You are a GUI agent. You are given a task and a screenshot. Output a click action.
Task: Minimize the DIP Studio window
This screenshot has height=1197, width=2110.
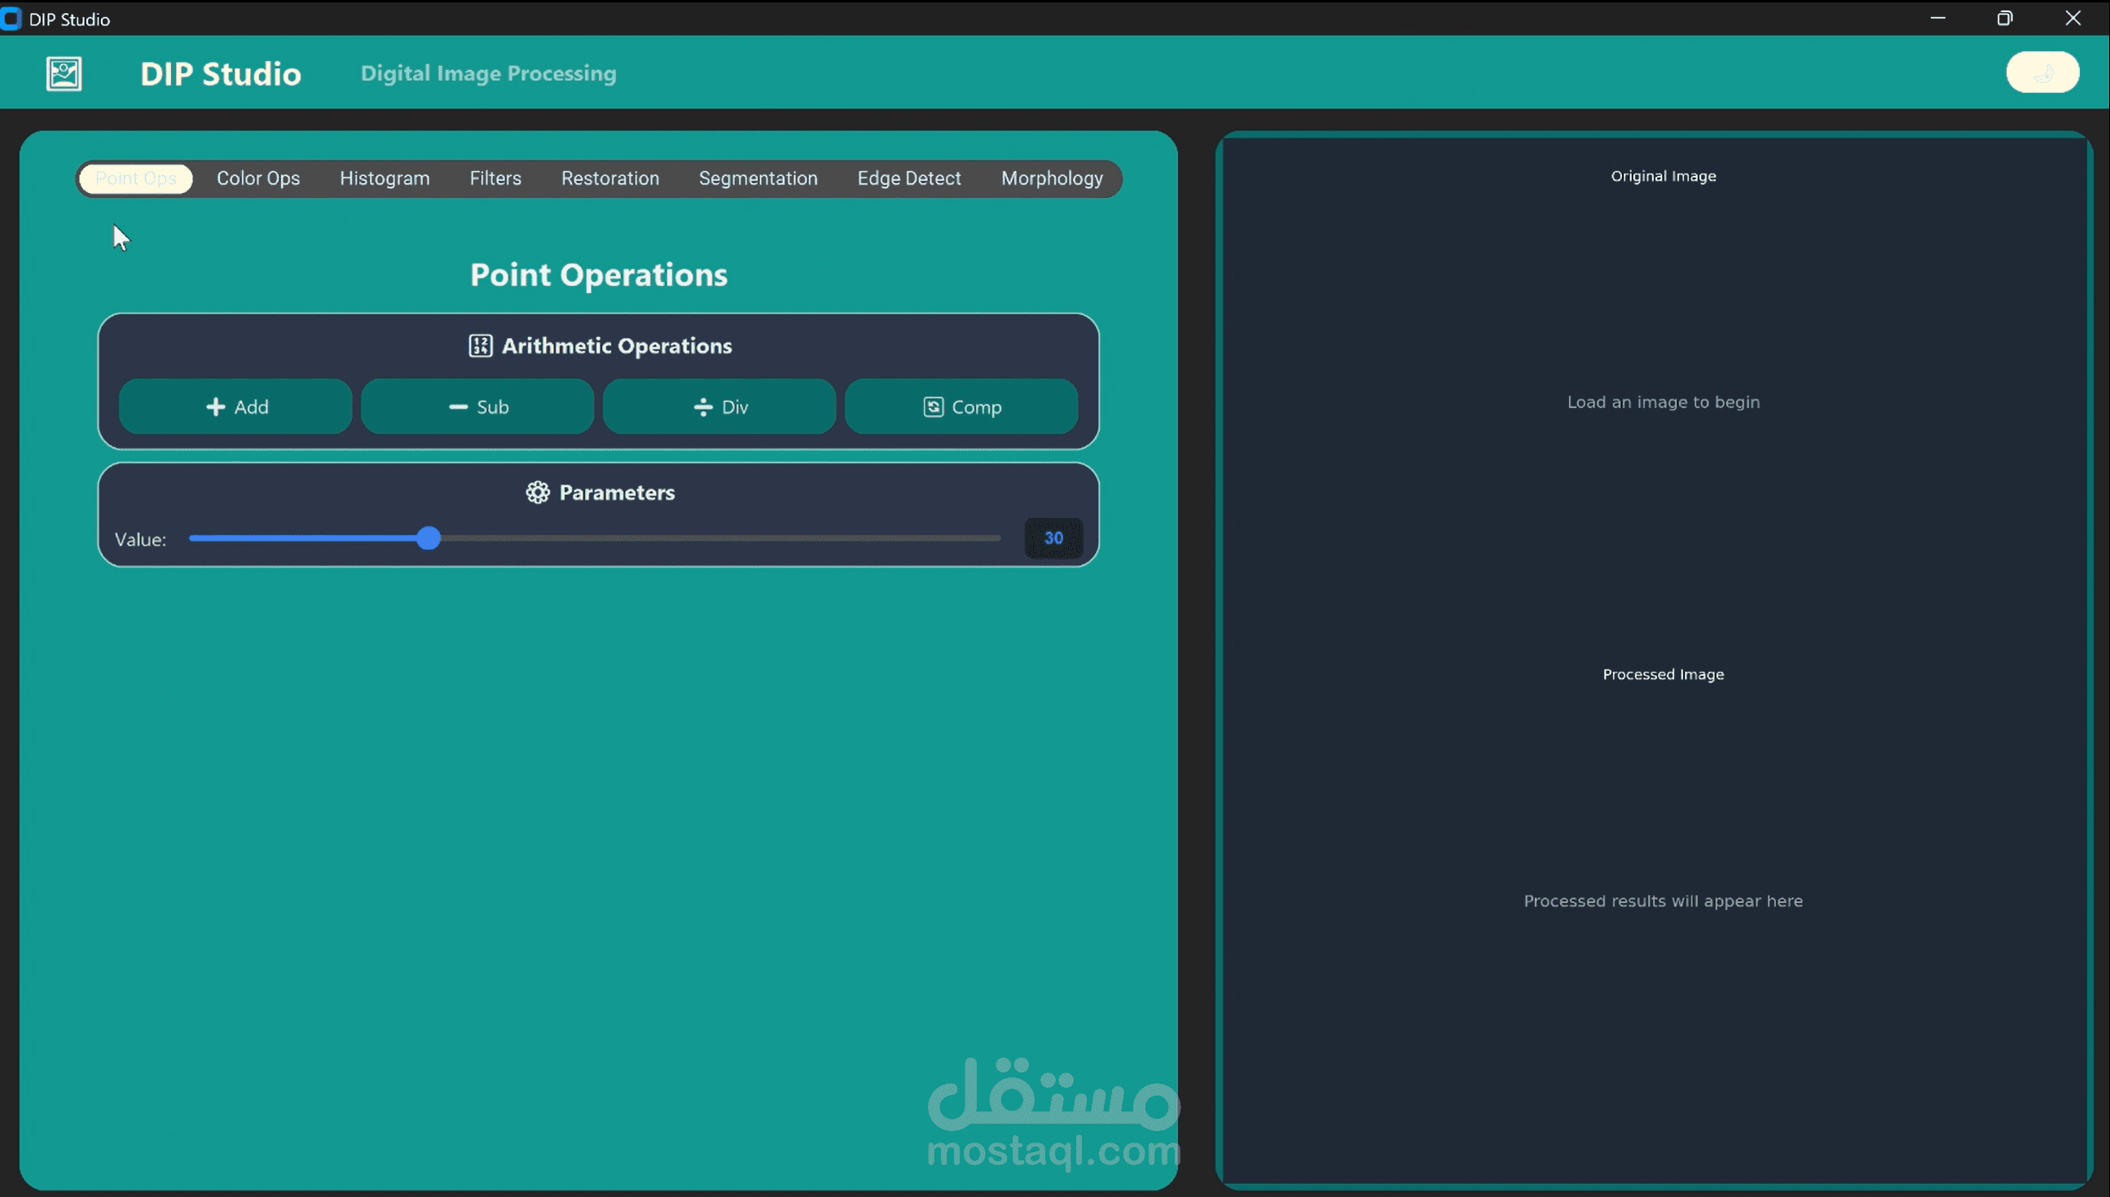[1938, 18]
